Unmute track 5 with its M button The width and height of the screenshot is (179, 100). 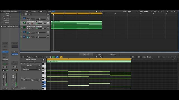coord(27,37)
